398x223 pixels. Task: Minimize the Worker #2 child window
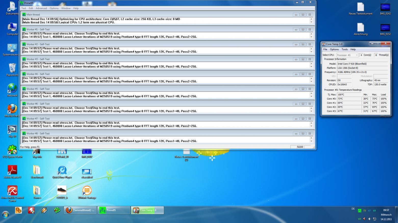coord(296,44)
